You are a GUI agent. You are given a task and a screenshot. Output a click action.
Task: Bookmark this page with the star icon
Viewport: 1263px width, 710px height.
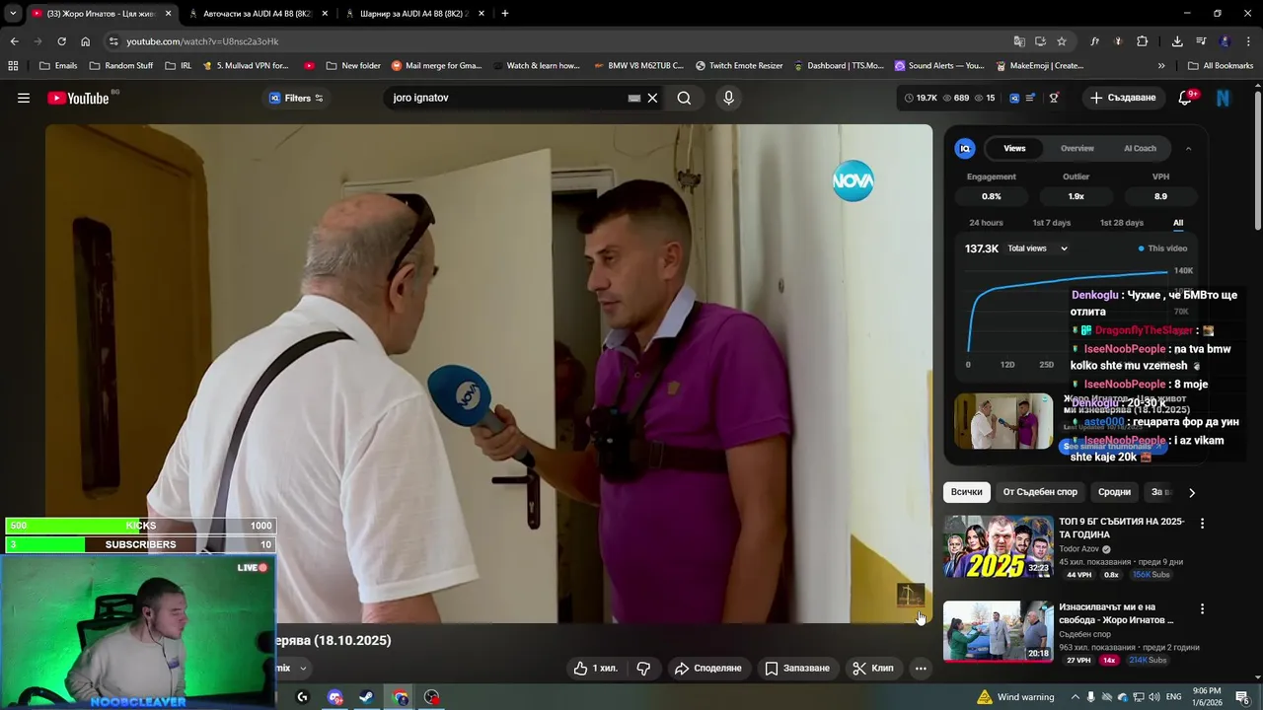[x=1062, y=41]
